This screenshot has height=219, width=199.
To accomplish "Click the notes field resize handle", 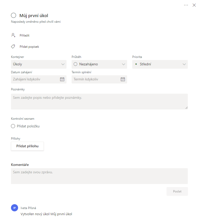I will pyautogui.click(x=187, y=108).
